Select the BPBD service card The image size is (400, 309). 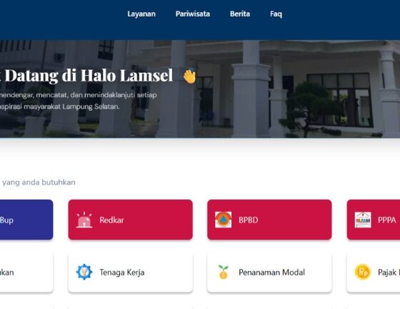pyautogui.click(x=269, y=220)
